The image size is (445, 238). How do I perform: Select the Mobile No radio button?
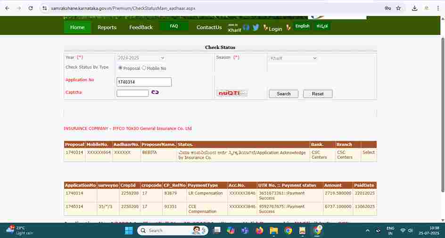(144, 68)
